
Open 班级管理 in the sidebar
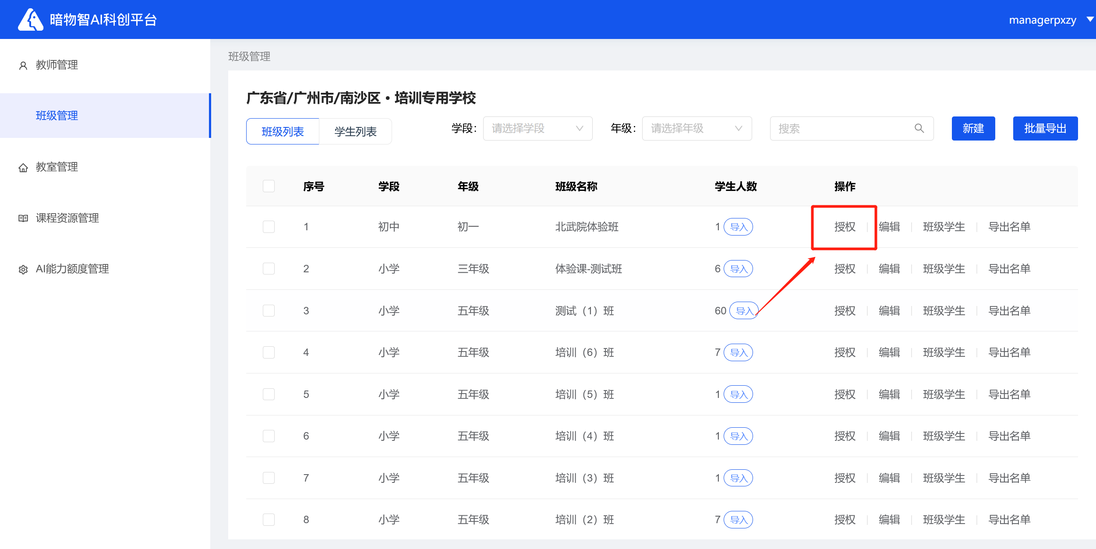[x=57, y=116]
